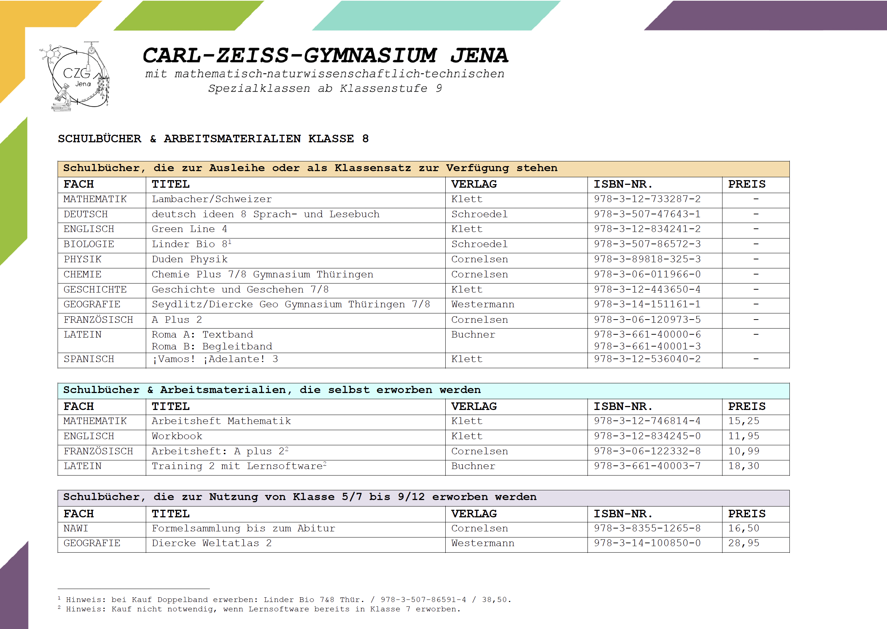Select ISBN 978-3-661-40003-7
This screenshot has width=887, height=629.
[647, 466]
